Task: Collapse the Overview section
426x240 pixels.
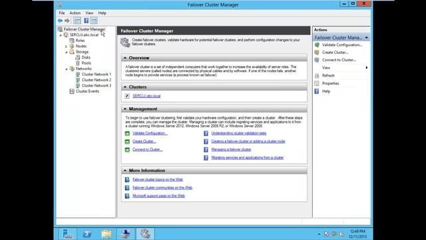Action: 125,58
